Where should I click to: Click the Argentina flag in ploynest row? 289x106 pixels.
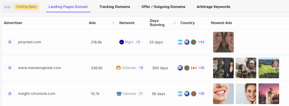tap(180, 42)
